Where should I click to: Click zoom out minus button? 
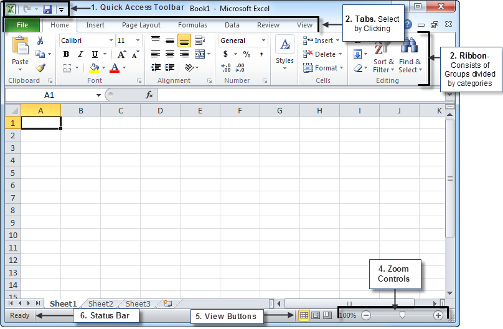point(366,315)
